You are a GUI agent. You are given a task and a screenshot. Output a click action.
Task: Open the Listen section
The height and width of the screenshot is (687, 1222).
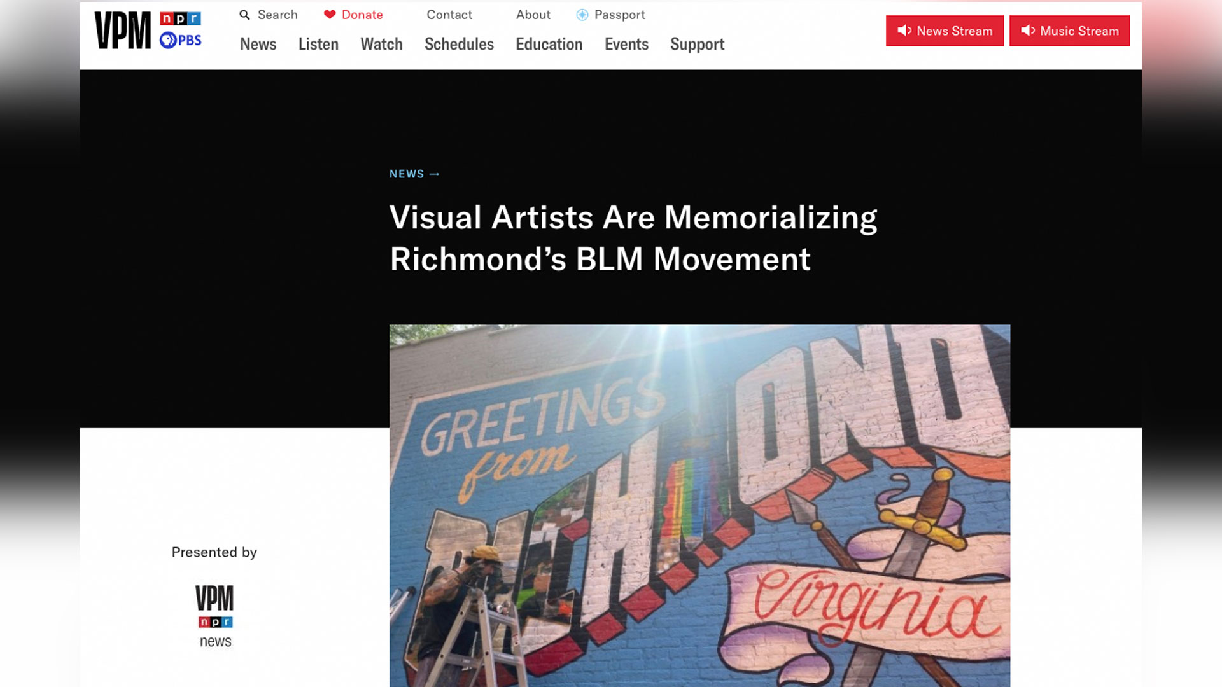tap(318, 45)
